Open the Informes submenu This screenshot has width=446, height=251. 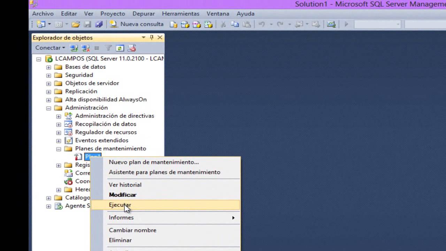pyautogui.click(x=165, y=218)
